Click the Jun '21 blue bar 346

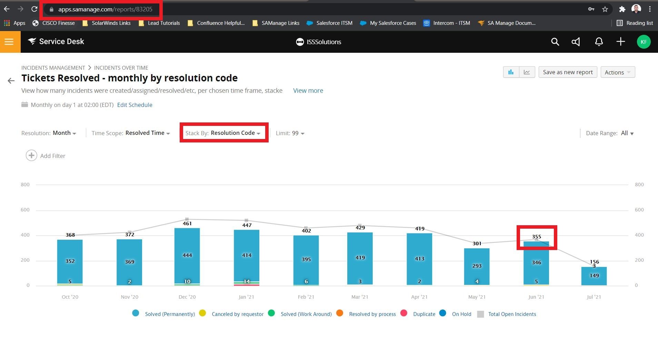coord(536,263)
